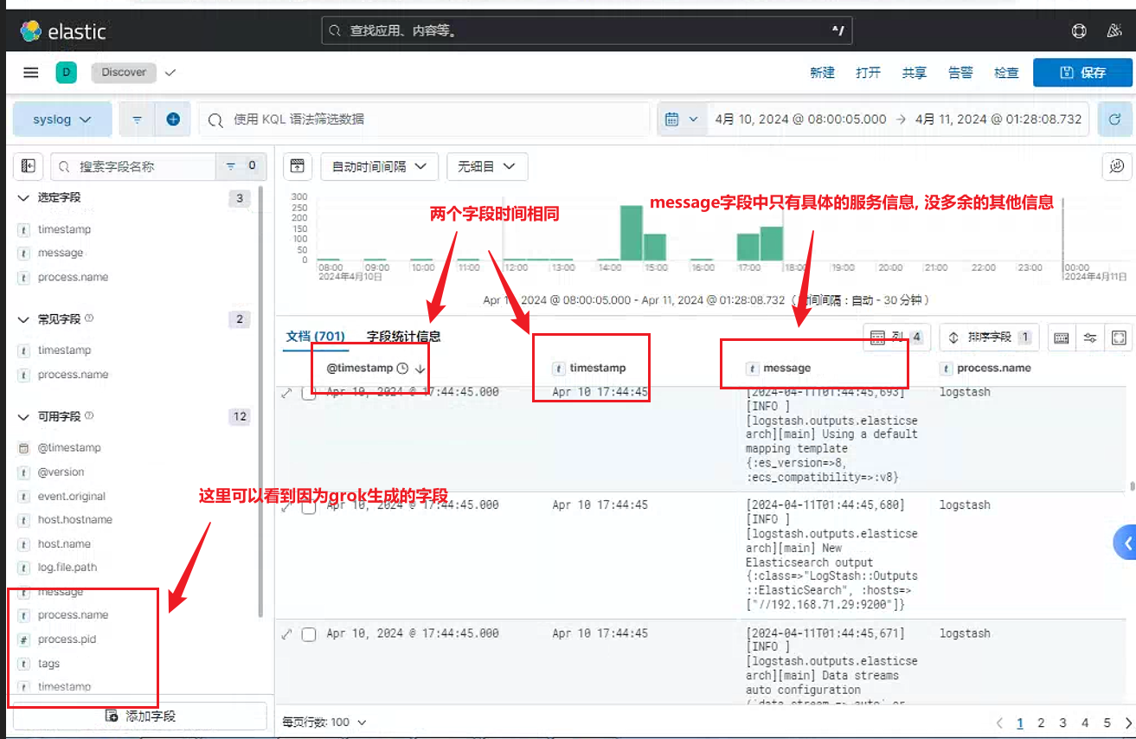
Task: Add a filter with the plus icon
Action: [x=173, y=119]
